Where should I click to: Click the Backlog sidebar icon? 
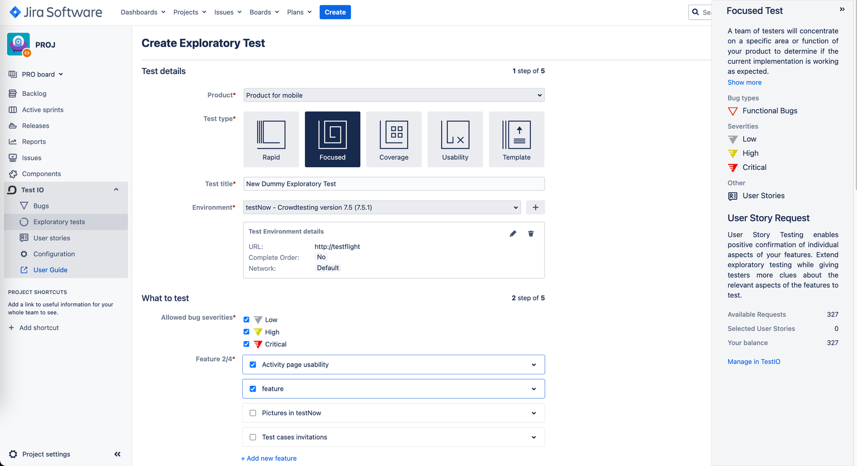12,94
